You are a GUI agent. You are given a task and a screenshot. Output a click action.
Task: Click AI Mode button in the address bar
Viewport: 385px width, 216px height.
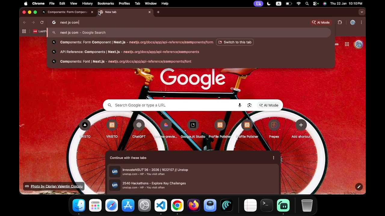point(321,22)
